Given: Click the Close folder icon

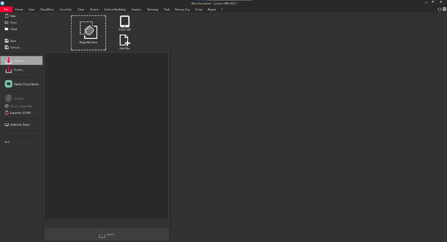Looking at the screenshot, I should (7, 29).
